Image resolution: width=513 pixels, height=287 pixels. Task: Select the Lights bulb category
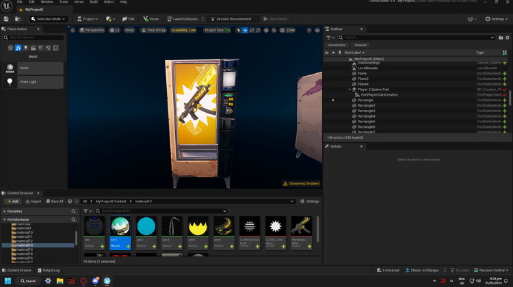coord(25,48)
